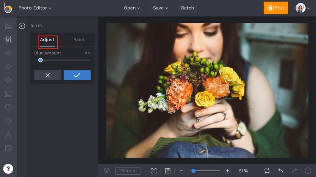Screen dimensions: 316x177
Task: Click the fullscreen expand icon
Action: coord(167,171)
